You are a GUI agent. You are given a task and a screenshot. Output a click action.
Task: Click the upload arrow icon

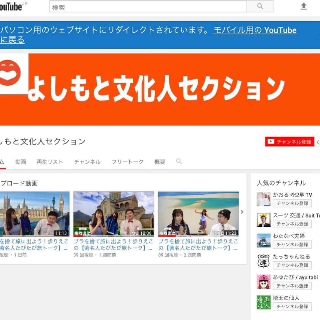coord(304,6)
